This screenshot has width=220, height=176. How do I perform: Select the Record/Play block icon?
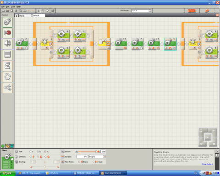pos(7,33)
